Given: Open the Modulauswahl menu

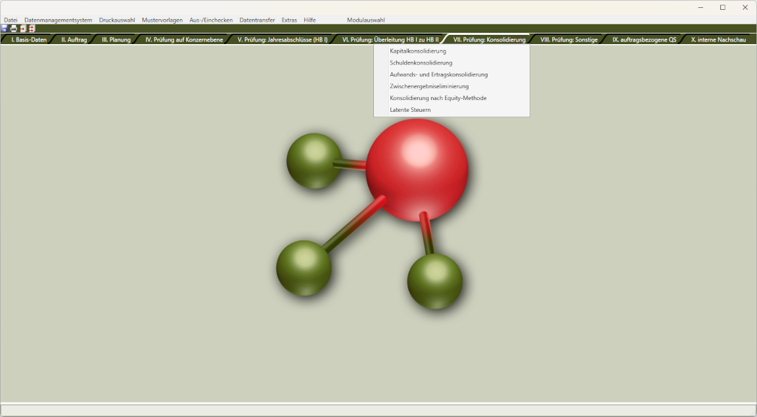Looking at the screenshot, I should [x=366, y=20].
